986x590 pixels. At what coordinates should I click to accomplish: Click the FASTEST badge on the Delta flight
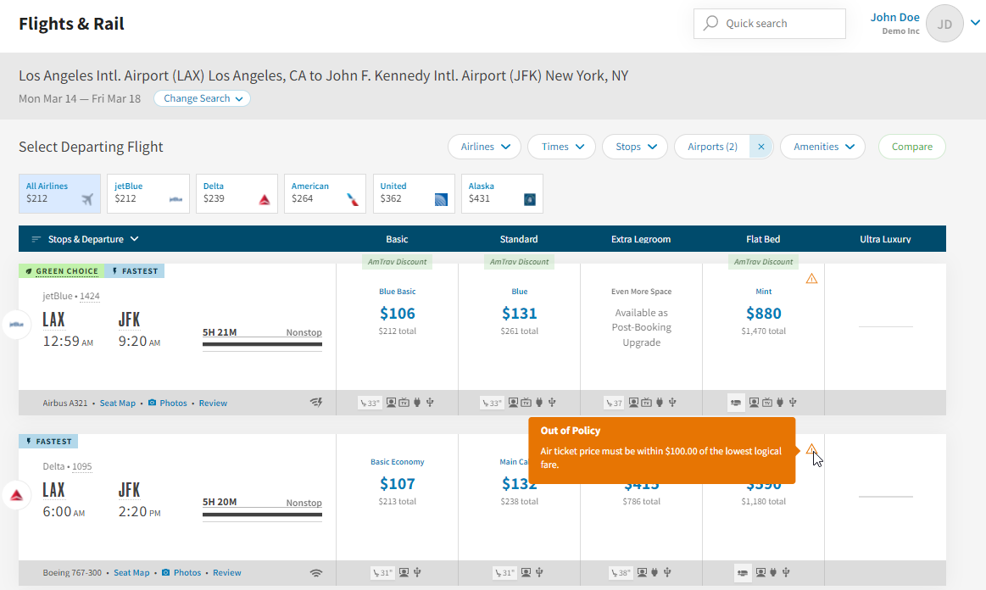(48, 442)
